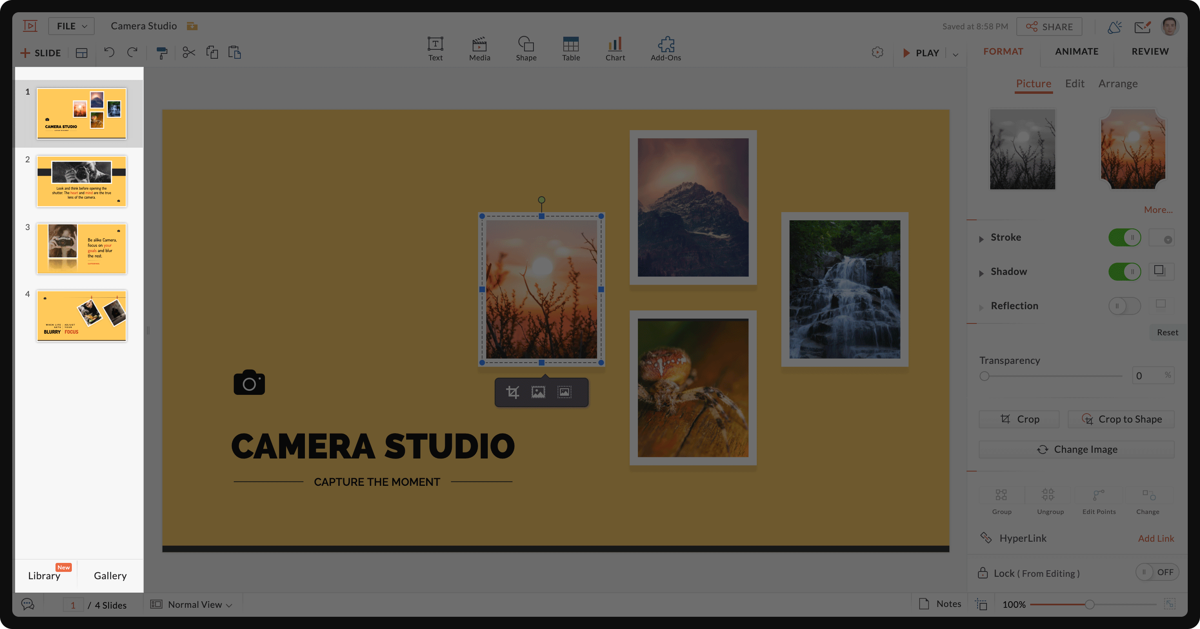Switch to the ANIMATE tab
Screen dimensions: 1200x629
click(1077, 51)
